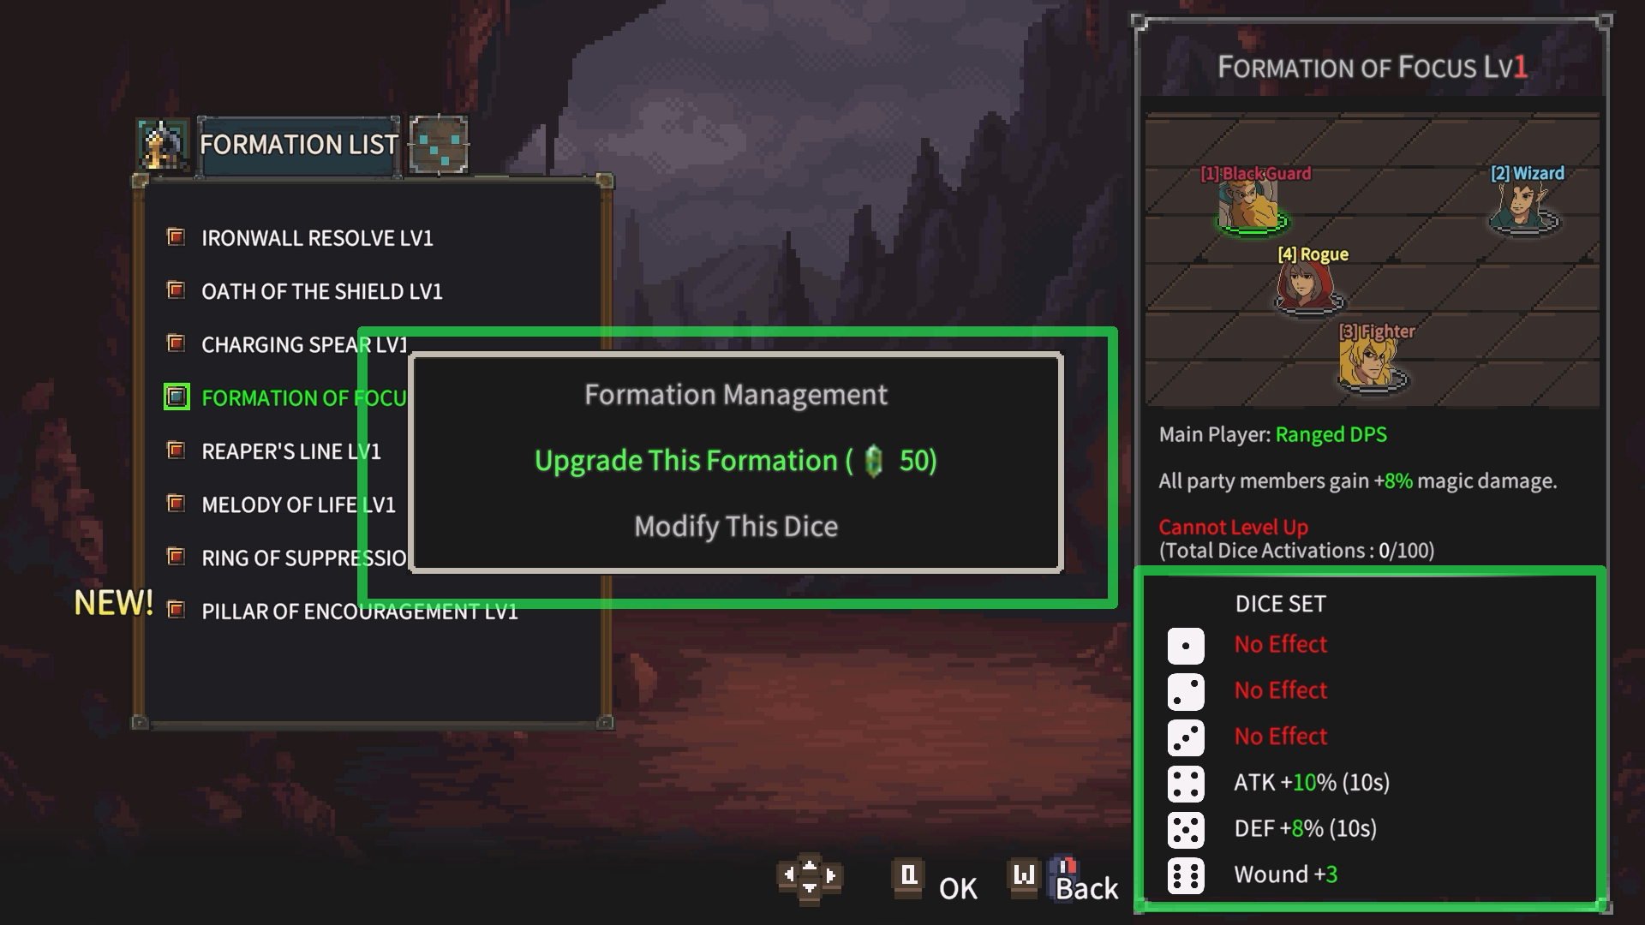Image resolution: width=1645 pixels, height=925 pixels.
Task: Click the four-pip dice ATK icon
Action: click(x=1186, y=784)
